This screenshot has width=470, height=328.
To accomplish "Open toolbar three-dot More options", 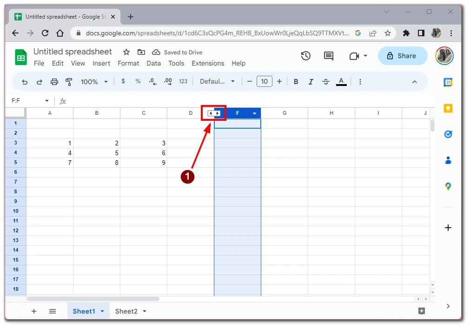I will [360, 82].
